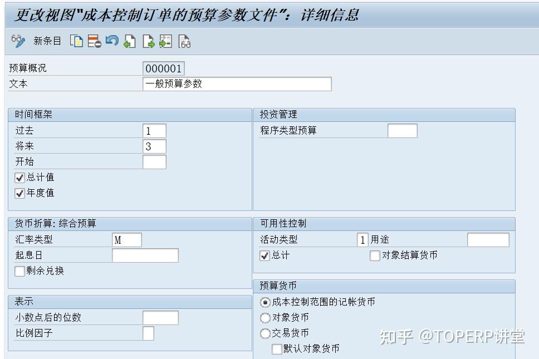Click the 小数点后的位数 input field
This screenshot has height=359, width=539.
pos(160,318)
